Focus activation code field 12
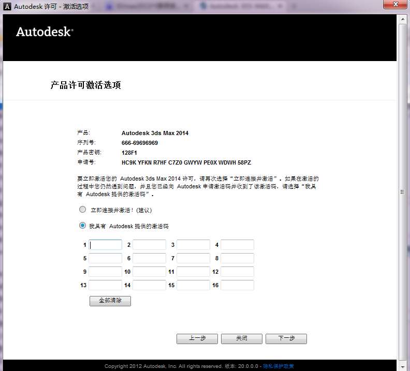Image resolution: width=410 pixels, height=371 pixels. point(237,272)
